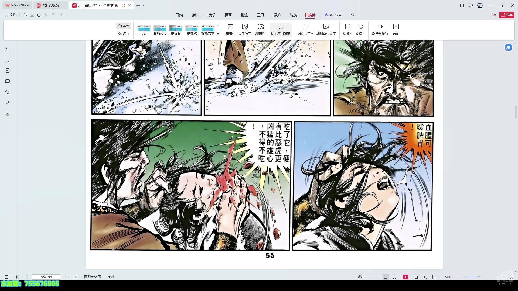Click the 去手写字 tool

click(245, 30)
